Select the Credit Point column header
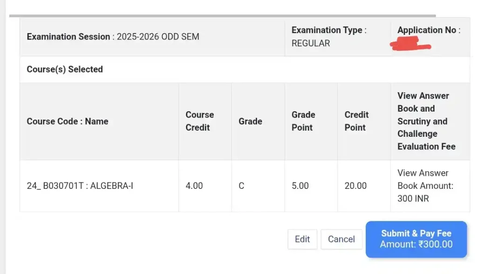Viewport: 477px width, 274px height. [356, 121]
